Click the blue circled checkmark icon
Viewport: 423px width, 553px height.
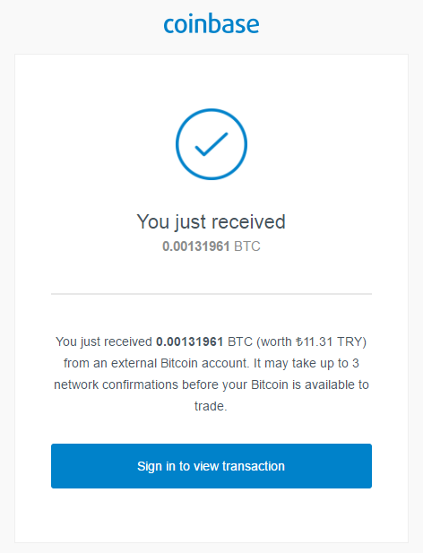point(211,144)
